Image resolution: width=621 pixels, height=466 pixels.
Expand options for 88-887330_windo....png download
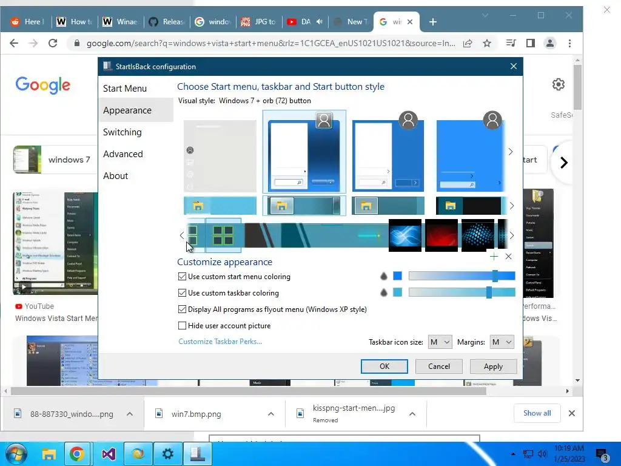click(130, 414)
